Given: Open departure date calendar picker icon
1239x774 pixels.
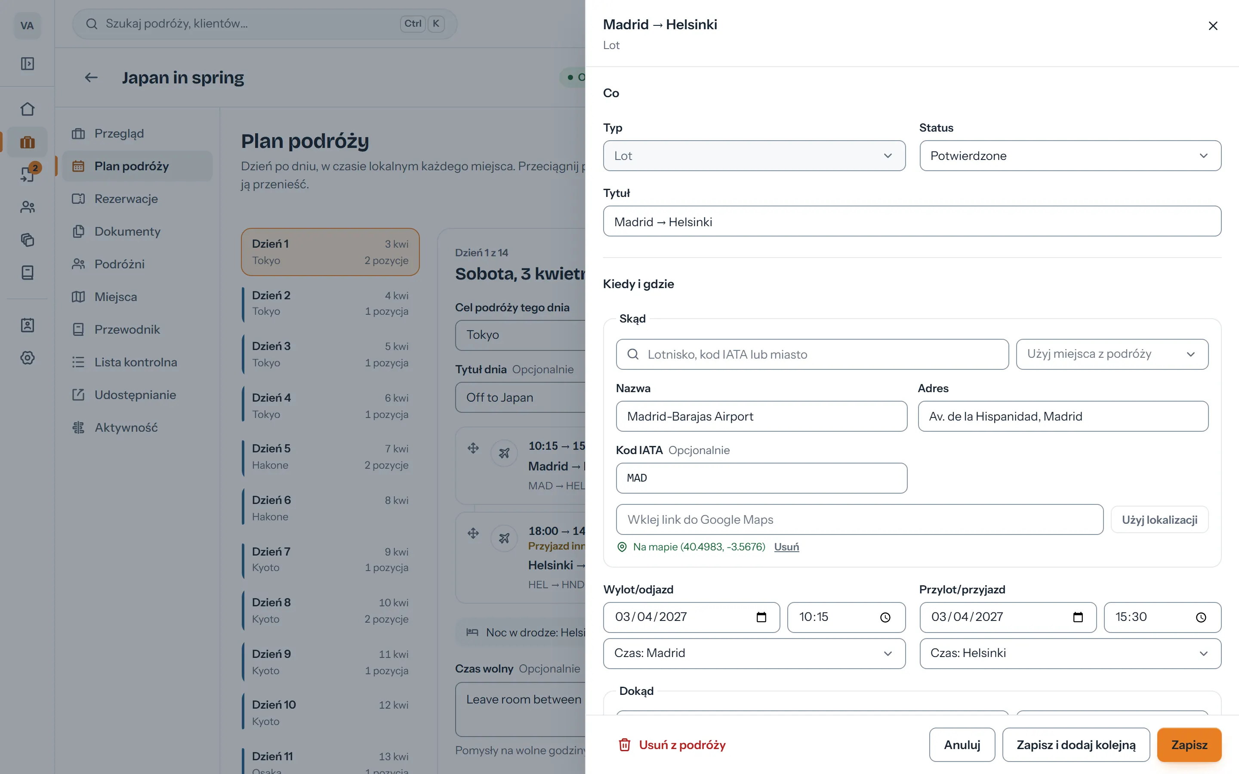Looking at the screenshot, I should [x=761, y=617].
